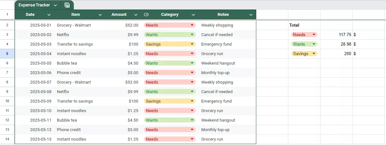Open the Item column filter arrow
The image size is (386, 145).
coord(100,15)
